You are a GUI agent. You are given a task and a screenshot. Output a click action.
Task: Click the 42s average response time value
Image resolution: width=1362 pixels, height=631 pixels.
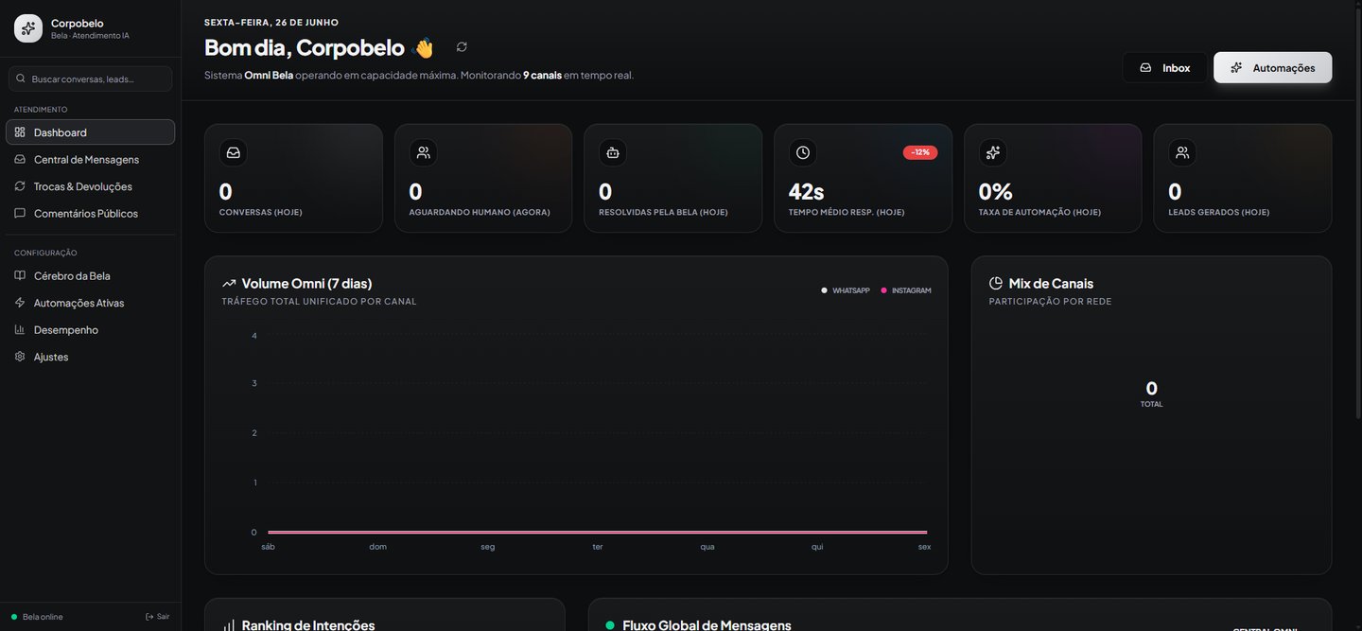806,191
